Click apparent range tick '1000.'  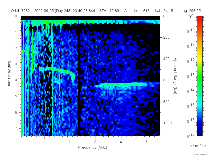coord(168,123)
